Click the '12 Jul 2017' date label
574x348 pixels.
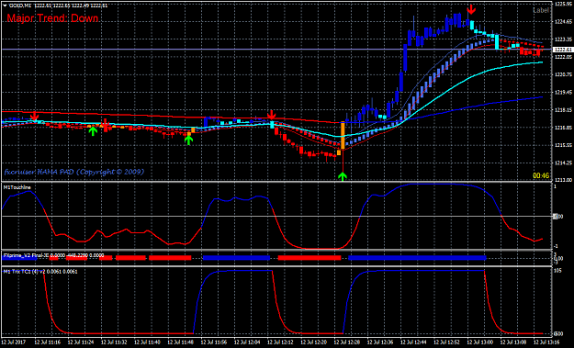click(14, 342)
